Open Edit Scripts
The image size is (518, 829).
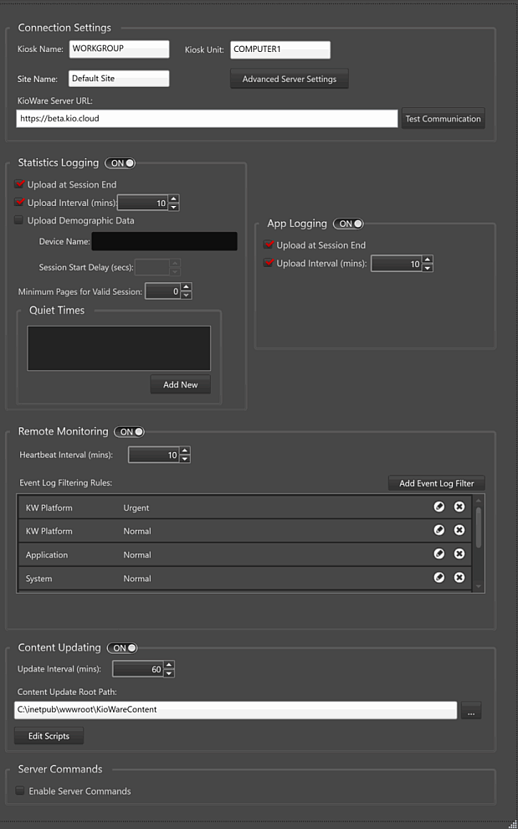(x=49, y=736)
